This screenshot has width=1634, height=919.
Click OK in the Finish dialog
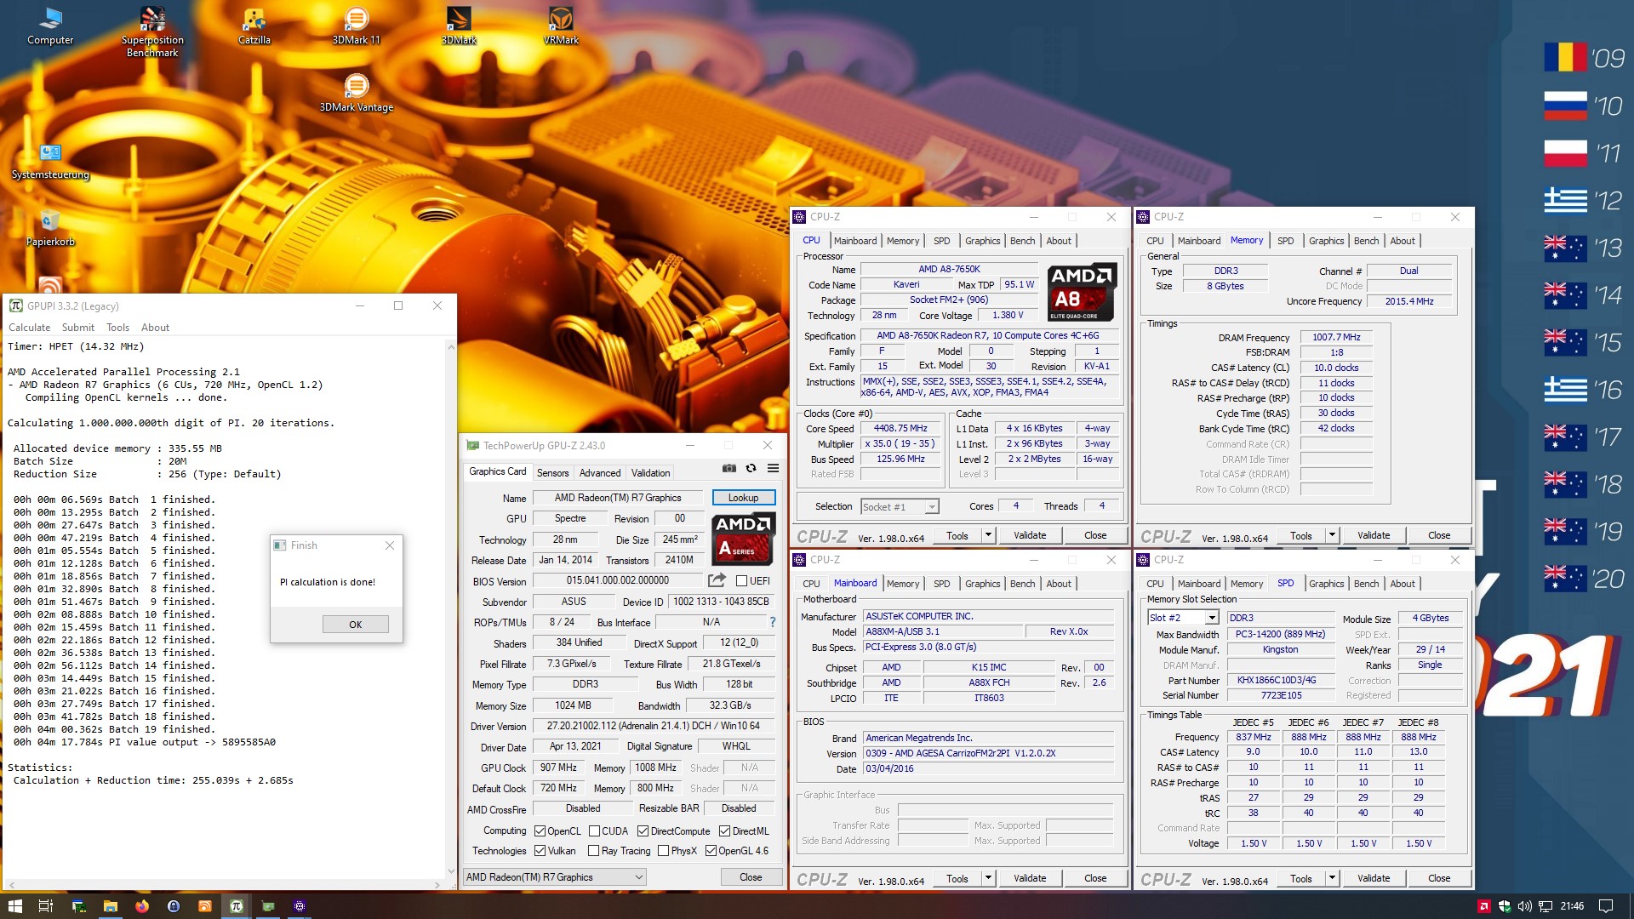coord(355,625)
